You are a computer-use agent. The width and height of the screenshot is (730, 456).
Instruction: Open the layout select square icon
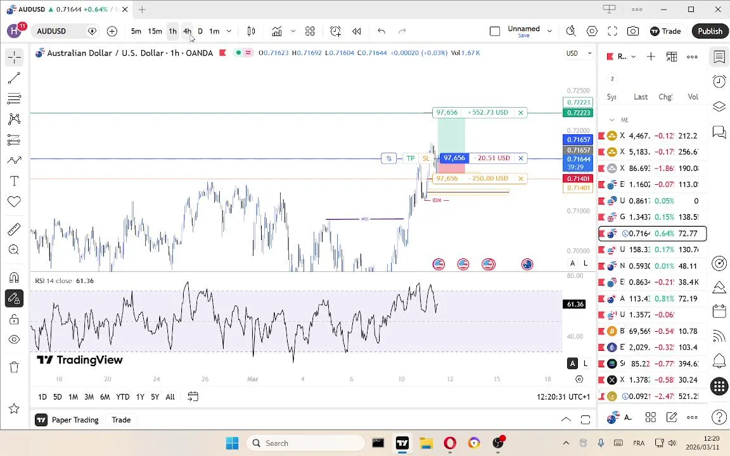click(x=495, y=31)
